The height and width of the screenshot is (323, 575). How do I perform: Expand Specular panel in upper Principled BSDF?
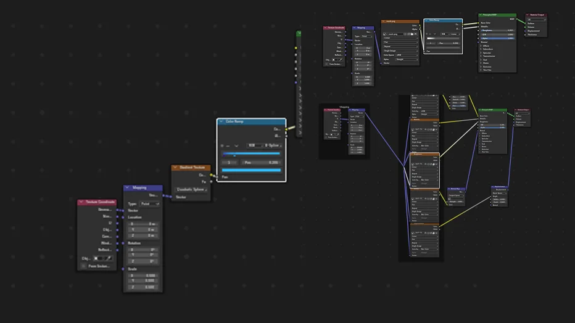[481, 53]
